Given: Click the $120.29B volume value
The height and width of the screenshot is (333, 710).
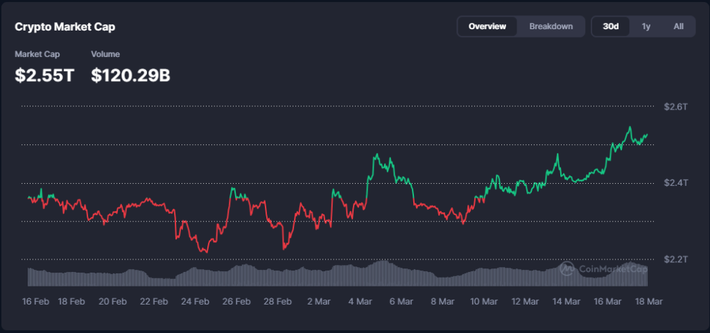Looking at the screenshot, I should pyautogui.click(x=130, y=75).
